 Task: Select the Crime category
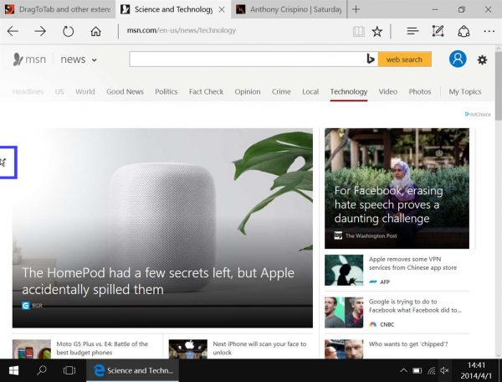281,91
